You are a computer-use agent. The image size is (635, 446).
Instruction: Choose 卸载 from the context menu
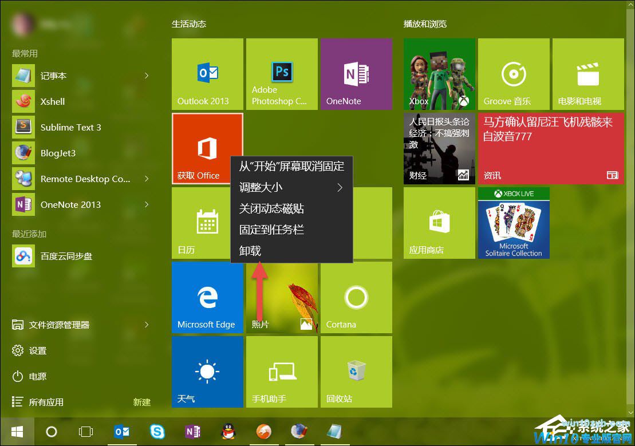249,250
